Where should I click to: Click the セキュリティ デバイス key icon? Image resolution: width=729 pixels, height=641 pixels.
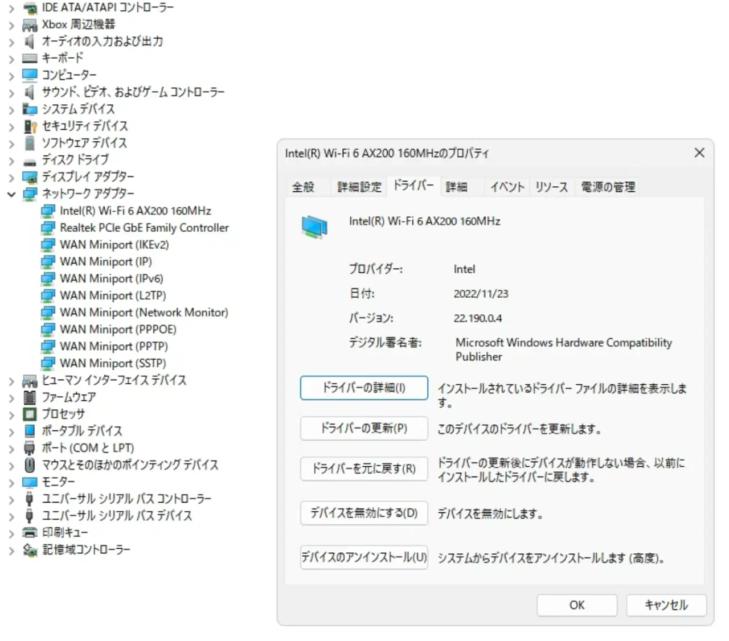click(30, 126)
